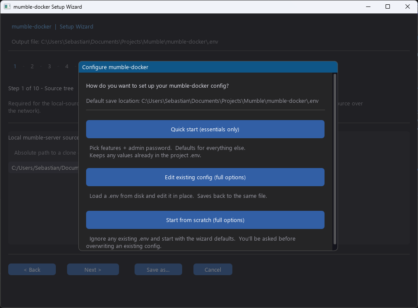Click the mumble-docker header link
418x308 pixels.
(x=32, y=27)
